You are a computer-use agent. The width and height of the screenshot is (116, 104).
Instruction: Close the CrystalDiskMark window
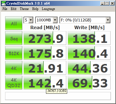click(x=112, y=3)
